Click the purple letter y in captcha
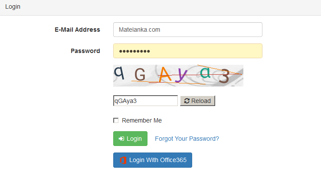 coord(183,76)
